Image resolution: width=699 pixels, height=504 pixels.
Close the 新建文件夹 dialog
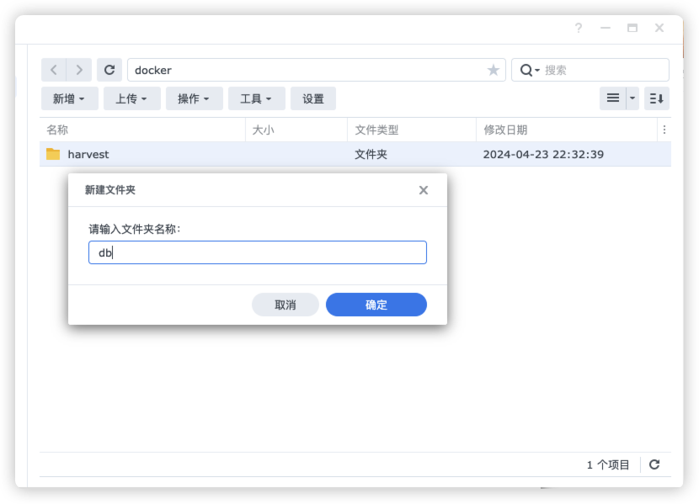(424, 190)
